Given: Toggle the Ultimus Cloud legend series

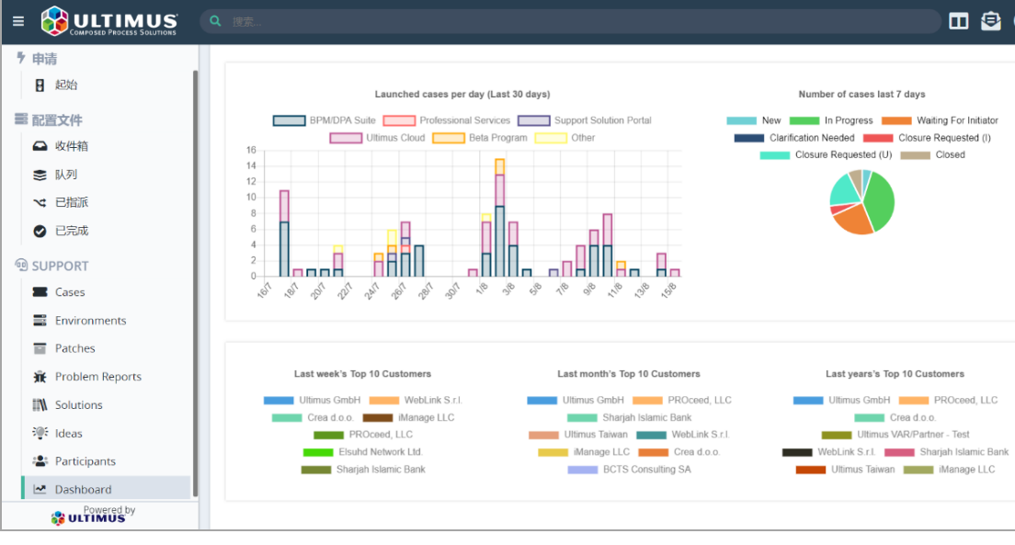Looking at the screenshot, I should [x=377, y=138].
